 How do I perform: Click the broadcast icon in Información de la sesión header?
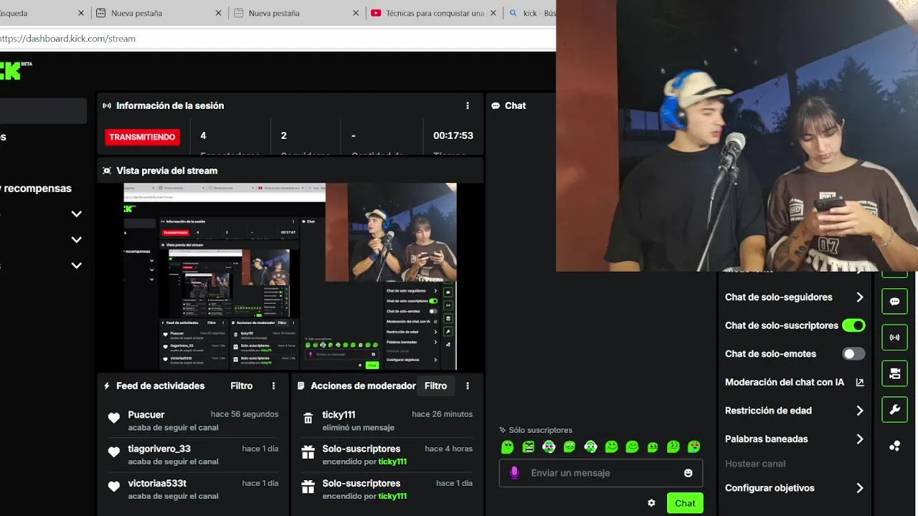[x=107, y=105]
